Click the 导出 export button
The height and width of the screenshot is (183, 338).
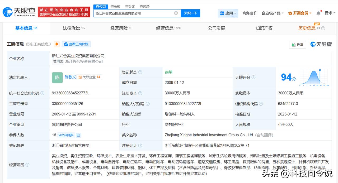tap(298, 45)
